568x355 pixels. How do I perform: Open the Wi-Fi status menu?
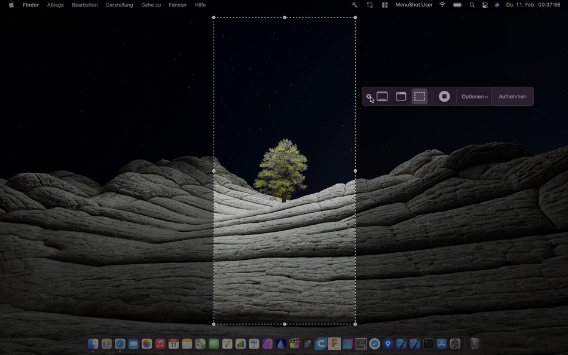click(x=442, y=5)
